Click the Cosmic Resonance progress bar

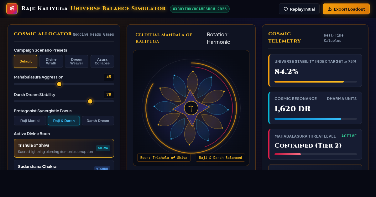316,119
